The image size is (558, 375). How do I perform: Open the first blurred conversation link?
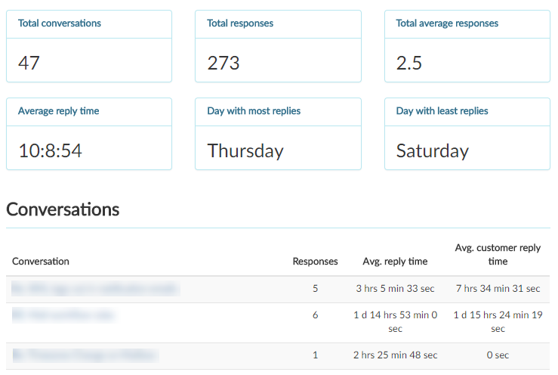tap(96, 288)
